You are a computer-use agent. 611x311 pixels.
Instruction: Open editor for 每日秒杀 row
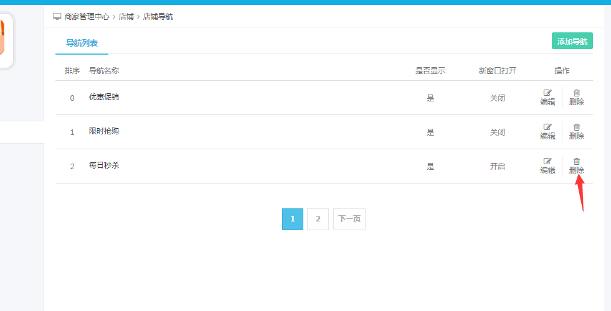pyautogui.click(x=547, y=165)
